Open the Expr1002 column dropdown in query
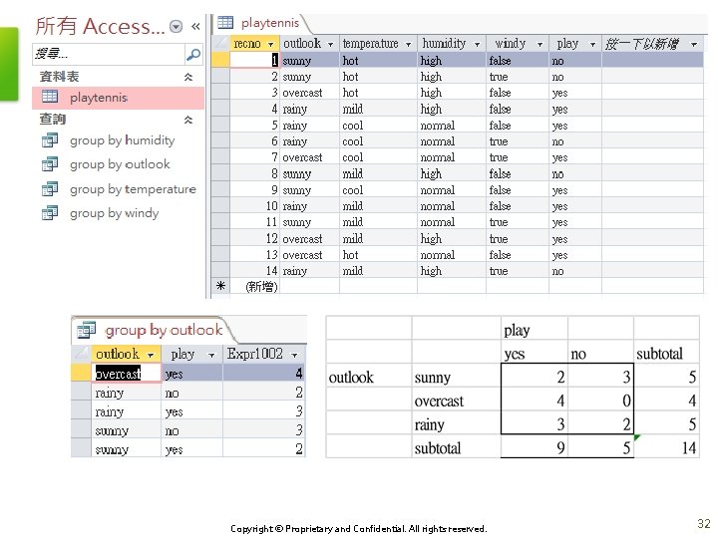Image resolution: width=718 pixels, height=538 pixels. pos(294,355)
